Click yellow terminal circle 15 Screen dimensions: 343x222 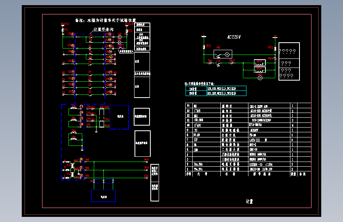pos(73,46)
